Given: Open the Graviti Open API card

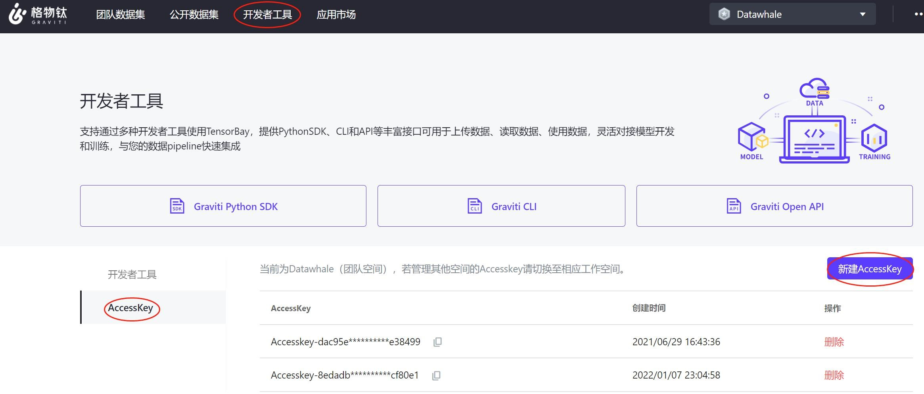Looking at the screenshot, I should [774, 206].
